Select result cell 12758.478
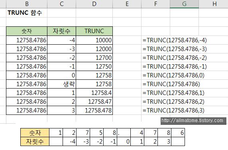 click(94, 110)
